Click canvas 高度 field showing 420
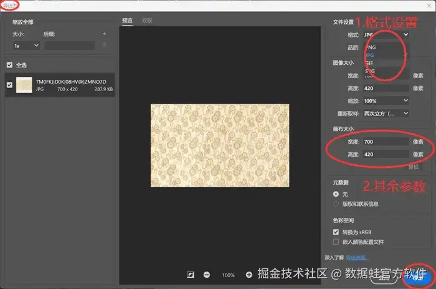The width and height of the screenshot is (436, 289). tap(386, 154)
